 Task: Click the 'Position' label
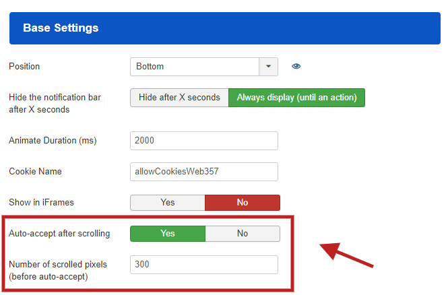point(24,66)
